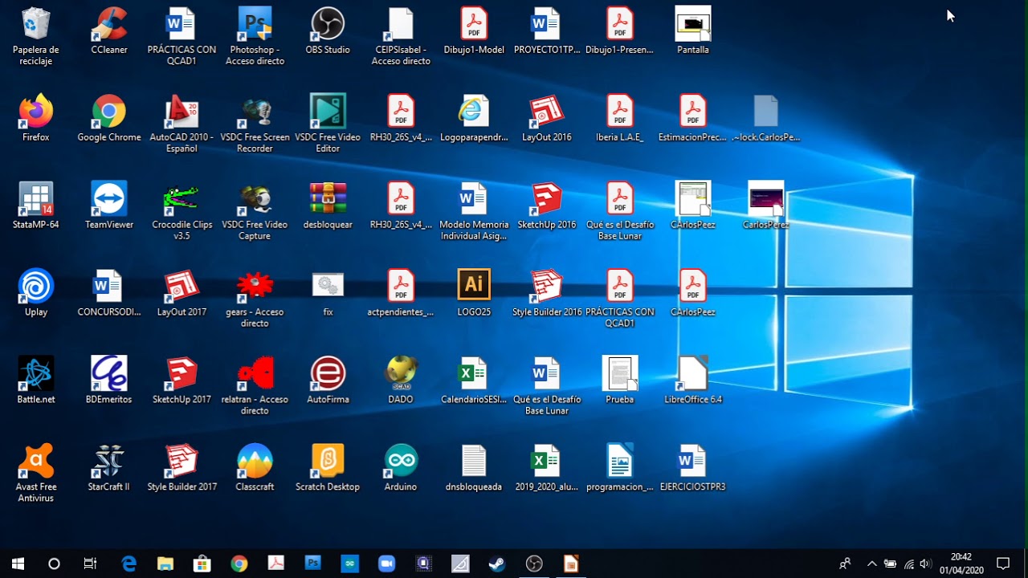Open the programacion_... document icon
Screen dimensions: 1028x578
pos(620,462)
